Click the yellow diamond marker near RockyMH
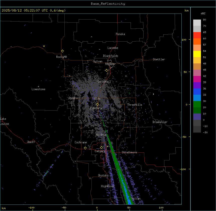 click(x=62, y=51)
